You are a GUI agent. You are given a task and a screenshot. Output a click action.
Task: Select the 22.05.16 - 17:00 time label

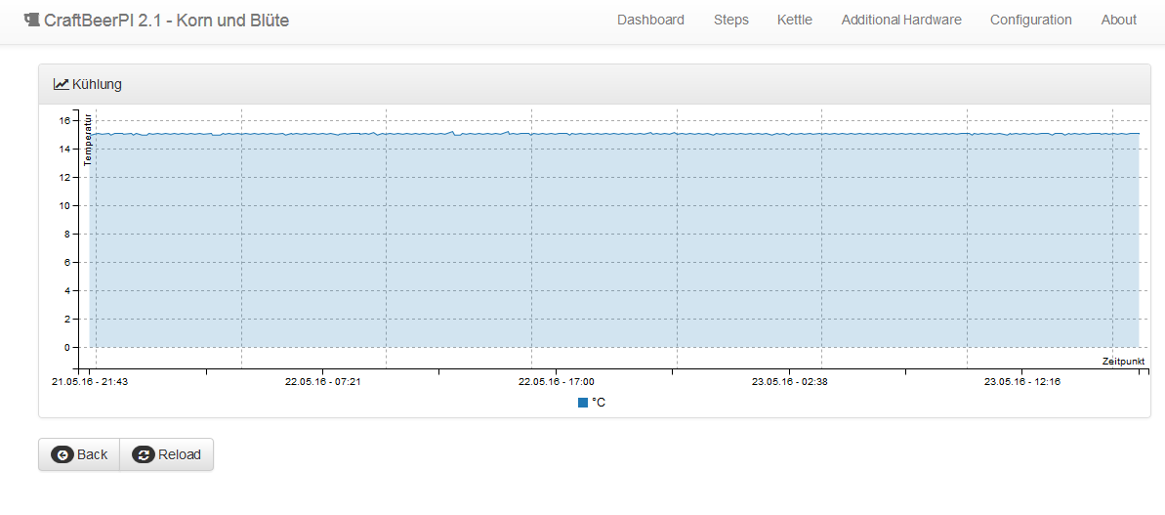click(x=556, y=382)
